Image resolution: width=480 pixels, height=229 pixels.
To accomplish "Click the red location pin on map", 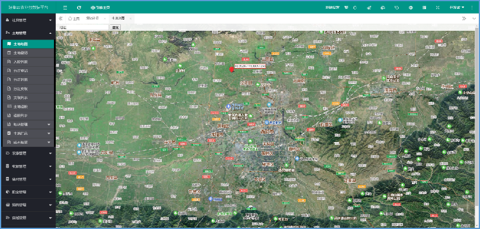I will pyautogui.click(x=232, y=70).
